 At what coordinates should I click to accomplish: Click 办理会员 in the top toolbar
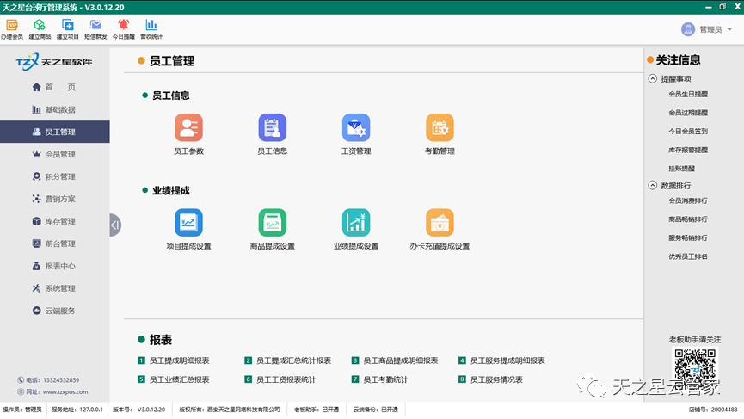[12, 29]
